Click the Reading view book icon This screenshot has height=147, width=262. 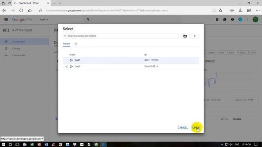coord(214,10)
